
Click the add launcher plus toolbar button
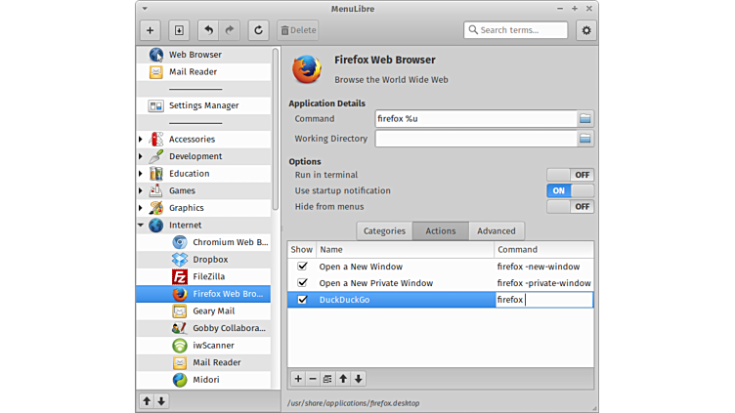(150, 30)
